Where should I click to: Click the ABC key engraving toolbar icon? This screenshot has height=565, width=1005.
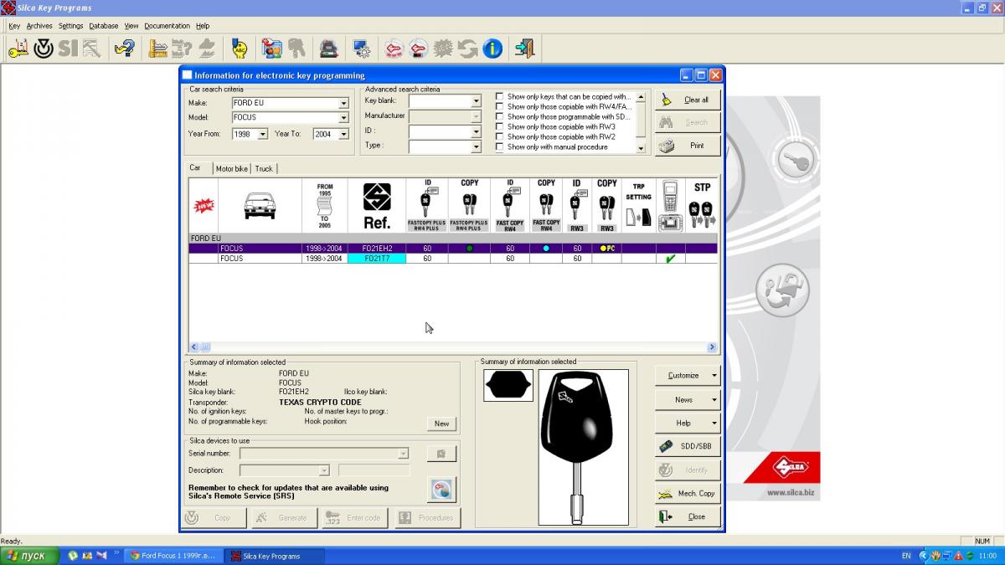[240, 49]
